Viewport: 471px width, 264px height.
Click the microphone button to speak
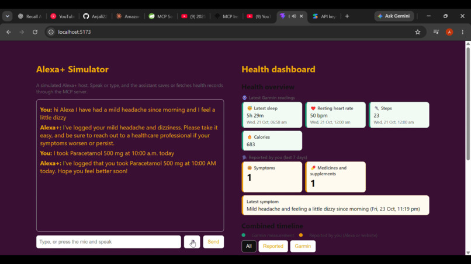point(192,242)
